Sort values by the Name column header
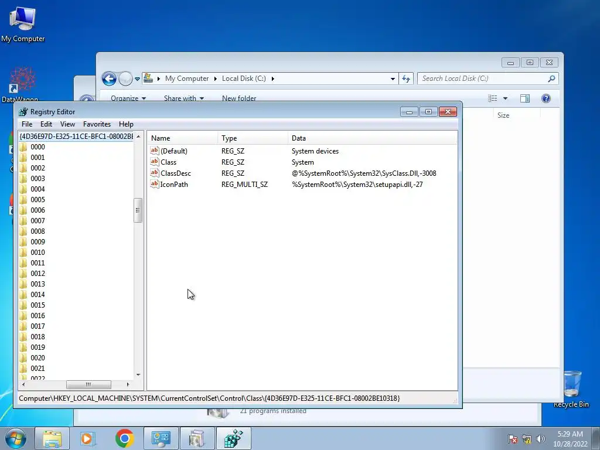This screenshot has height=450, width=600. click(183, 138)
